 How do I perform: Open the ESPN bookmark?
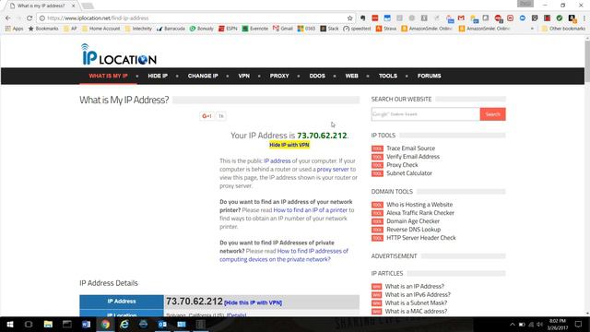click(x=228, y=29)
